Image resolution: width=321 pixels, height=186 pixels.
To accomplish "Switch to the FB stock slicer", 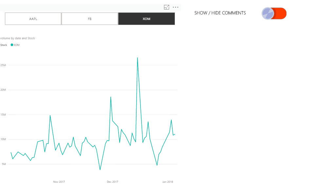I will point(90,19).
